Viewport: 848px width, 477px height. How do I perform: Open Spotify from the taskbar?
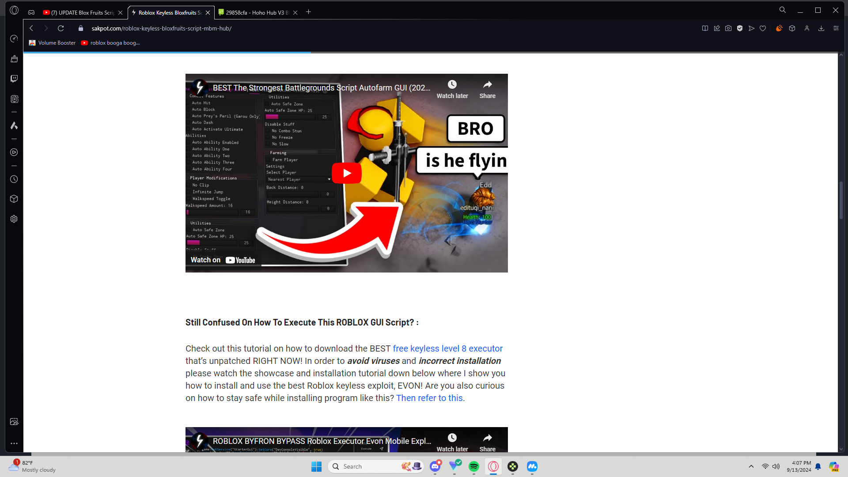(474, 466)
